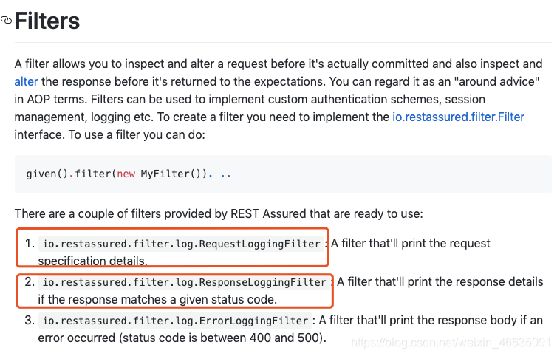Image resolution: width=557 pixels, height=356 pixels.
Task: Click "given()" at the code block start
Action: [49, 174]
